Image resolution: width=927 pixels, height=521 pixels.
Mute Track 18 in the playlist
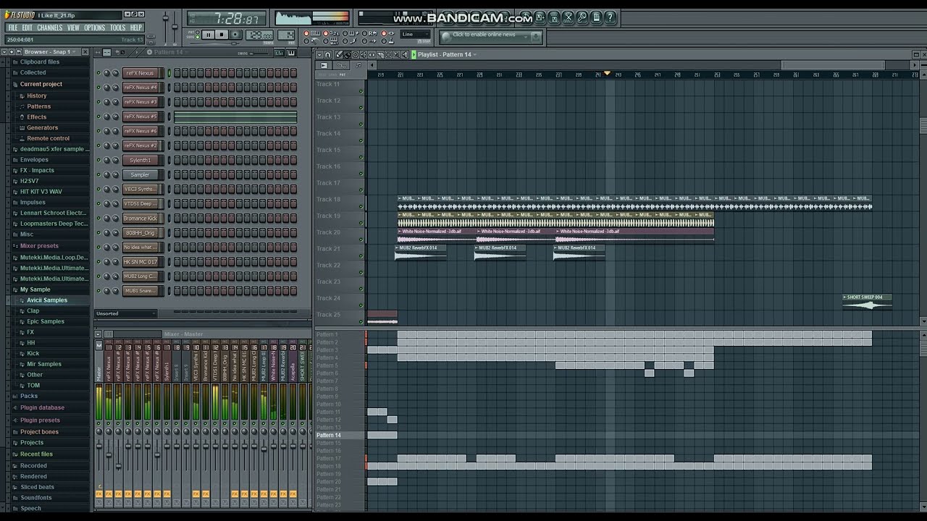pos(361,206)
